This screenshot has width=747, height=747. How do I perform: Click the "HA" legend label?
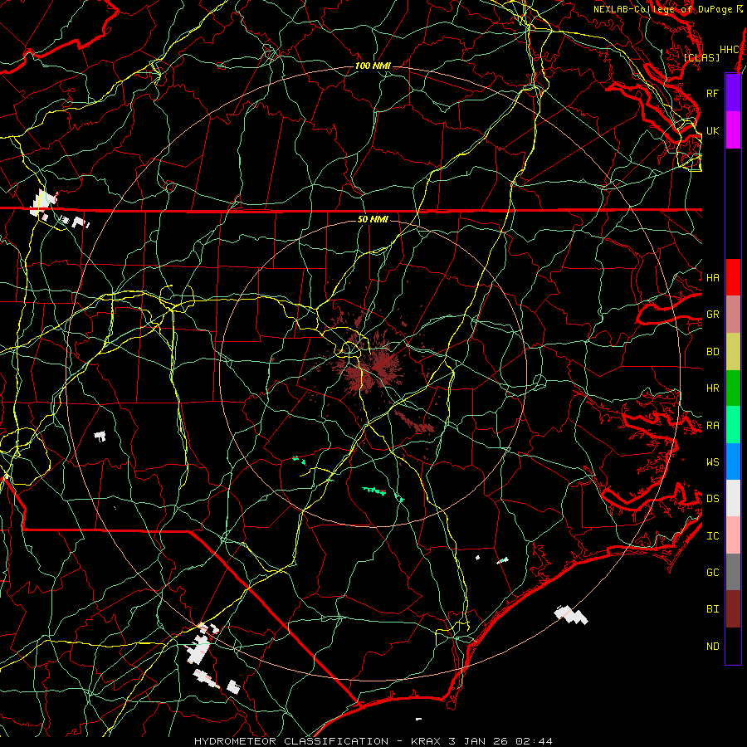tap(712, 277)
